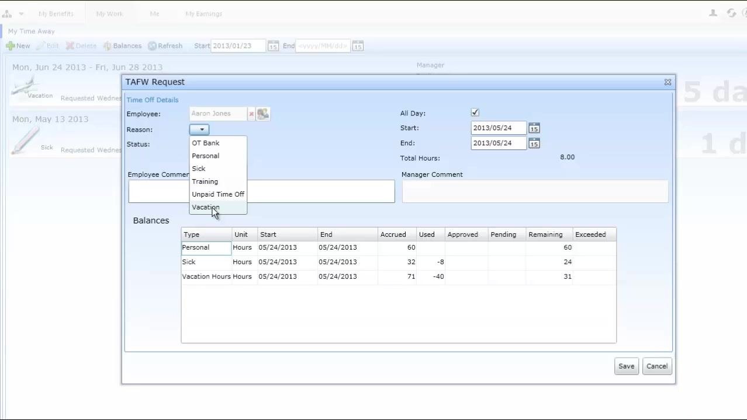Viewport: 747px width, 420px height.
Task: Open Balances from the toolbar
Action: [122, 45]
